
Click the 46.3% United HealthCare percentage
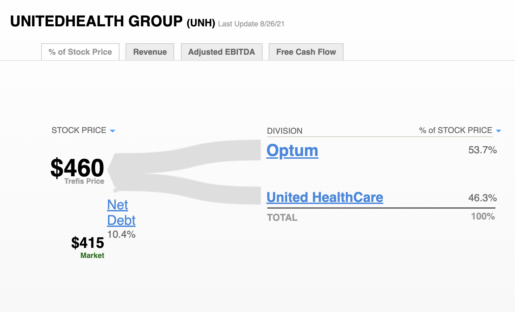click(x=483, y=198)
